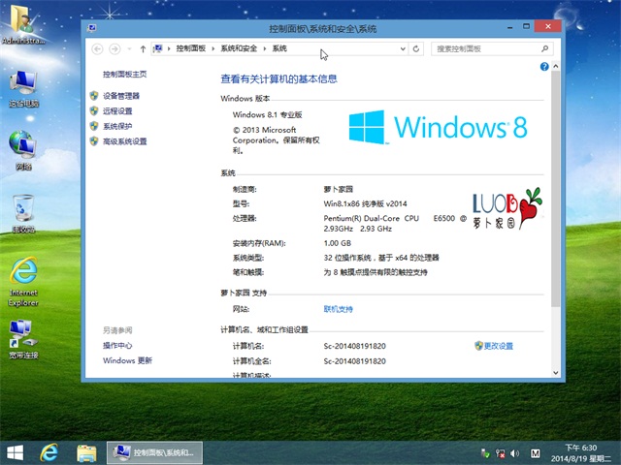The height and width of the screenshot is (465, 621).
Task: Open the Internet Explorer desktop shortcut
Action: click(x=23, y=280)
